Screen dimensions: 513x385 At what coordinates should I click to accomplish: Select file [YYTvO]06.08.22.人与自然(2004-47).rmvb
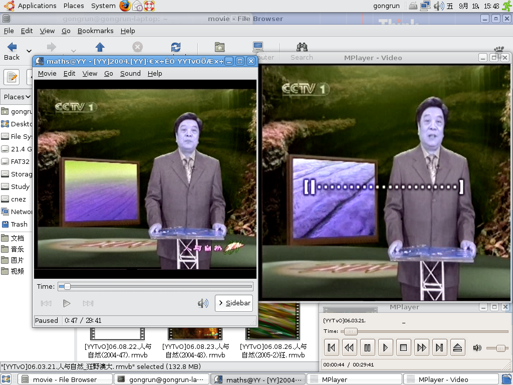(118, 350)
